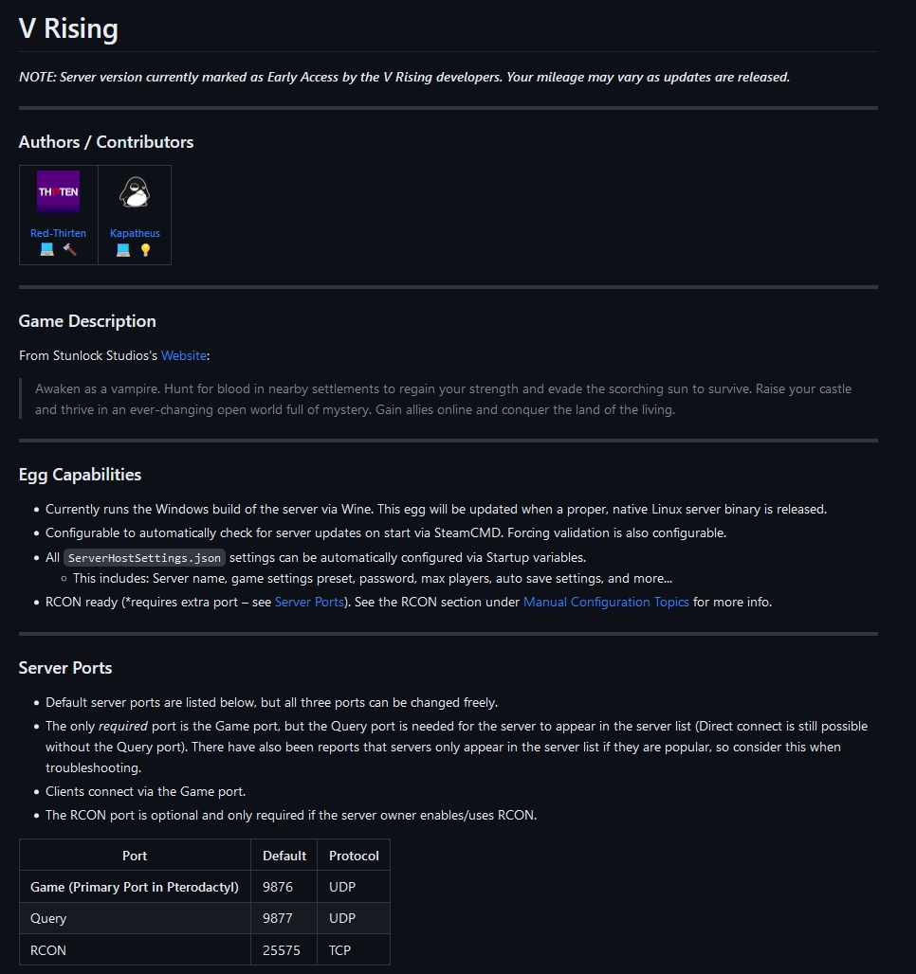Image resolution: width=916 pixels, height=974 pixels.
Task: Click the Red-Thirten purple avatar image
Action: point(59,192)
